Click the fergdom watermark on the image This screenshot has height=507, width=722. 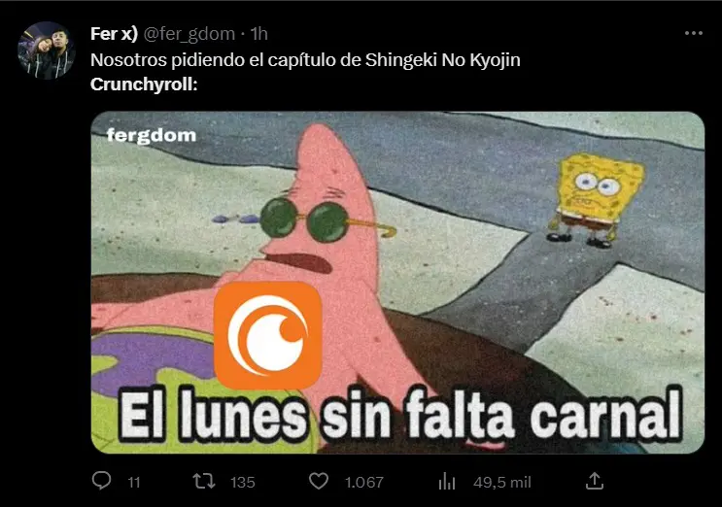(x=152, y=135)
